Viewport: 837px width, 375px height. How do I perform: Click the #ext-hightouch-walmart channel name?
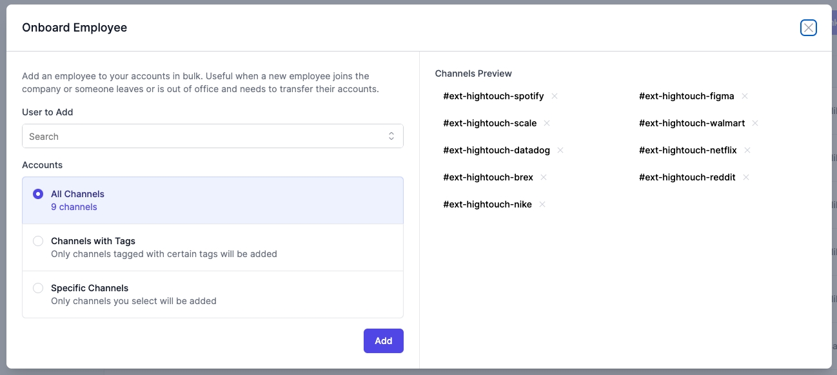(x=692, y=123)
